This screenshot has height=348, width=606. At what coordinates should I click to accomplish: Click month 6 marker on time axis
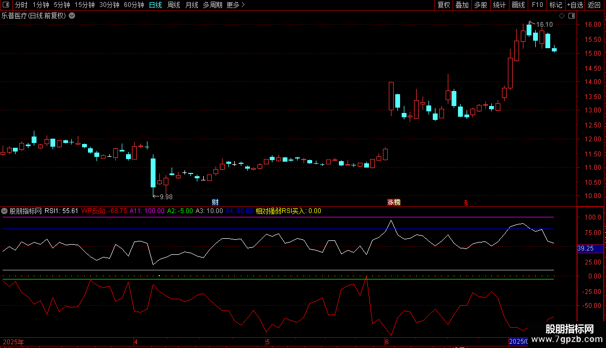point(387,342)
